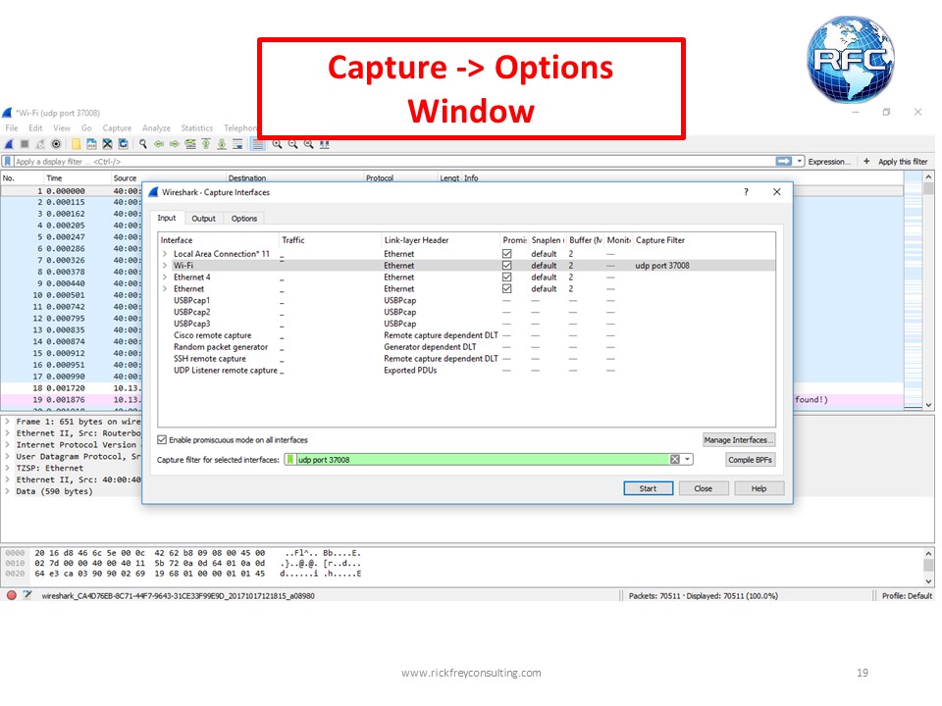Click the shark-fin start capture toolbar icon

pos(9,144)
